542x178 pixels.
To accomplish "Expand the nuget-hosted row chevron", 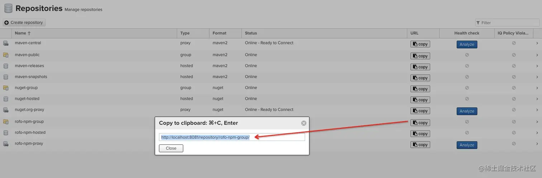I will (x=537, y=99).
